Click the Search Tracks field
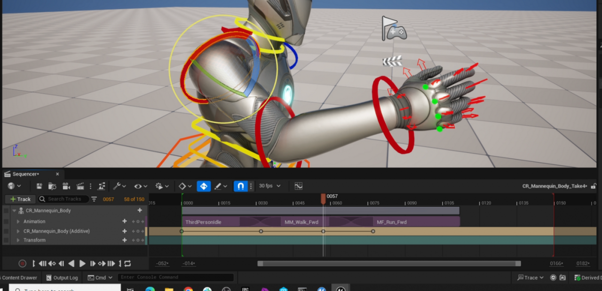This screenshot has height=291, width=602. (x=66, y=199)
